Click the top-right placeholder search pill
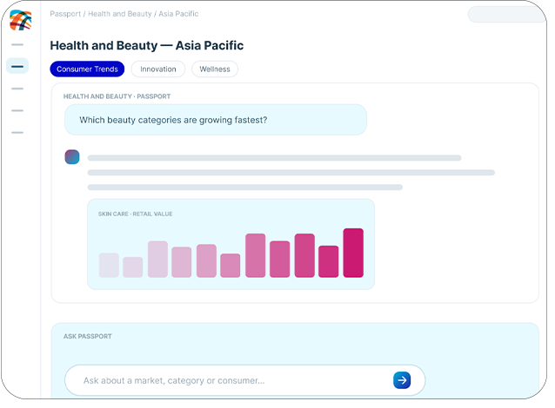Viewport: 555px width, 408px height. (507, 15)
